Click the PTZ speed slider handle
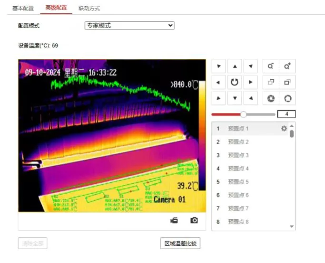 pyautogui.click(x=243, y=114)
